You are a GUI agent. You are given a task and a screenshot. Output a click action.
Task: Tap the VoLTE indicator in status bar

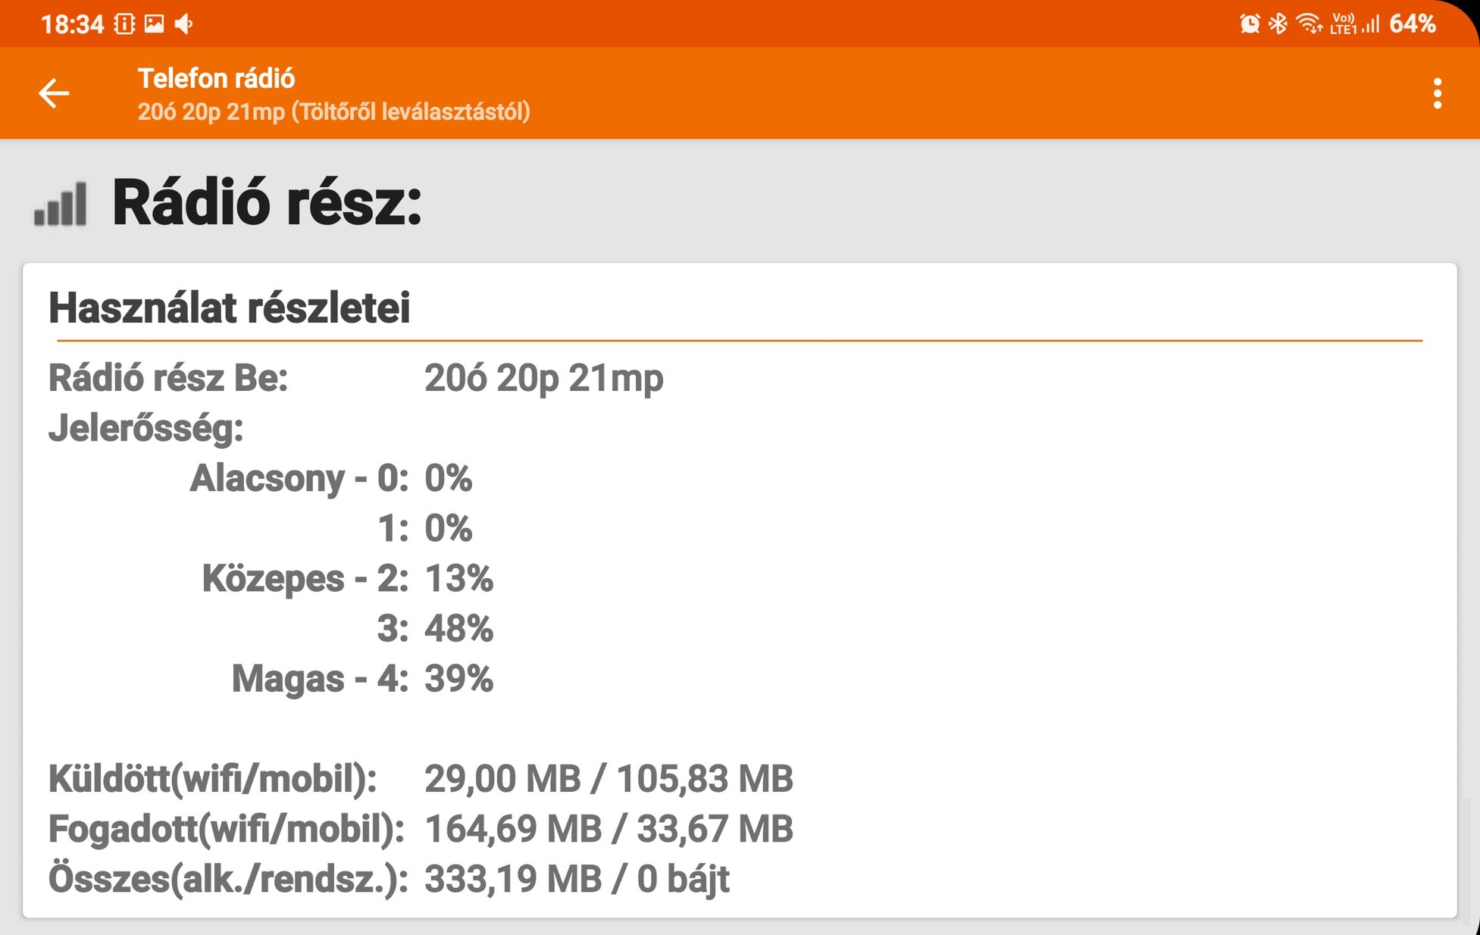pos(1343,24)
